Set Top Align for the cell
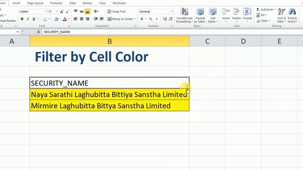The width and height of the screenshot is (303, 170). coord(76,11)
